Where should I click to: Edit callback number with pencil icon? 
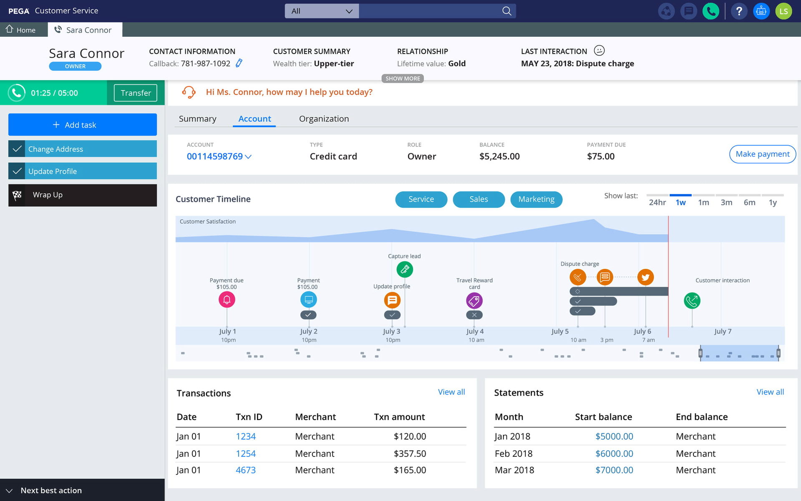tap(239, 63)
